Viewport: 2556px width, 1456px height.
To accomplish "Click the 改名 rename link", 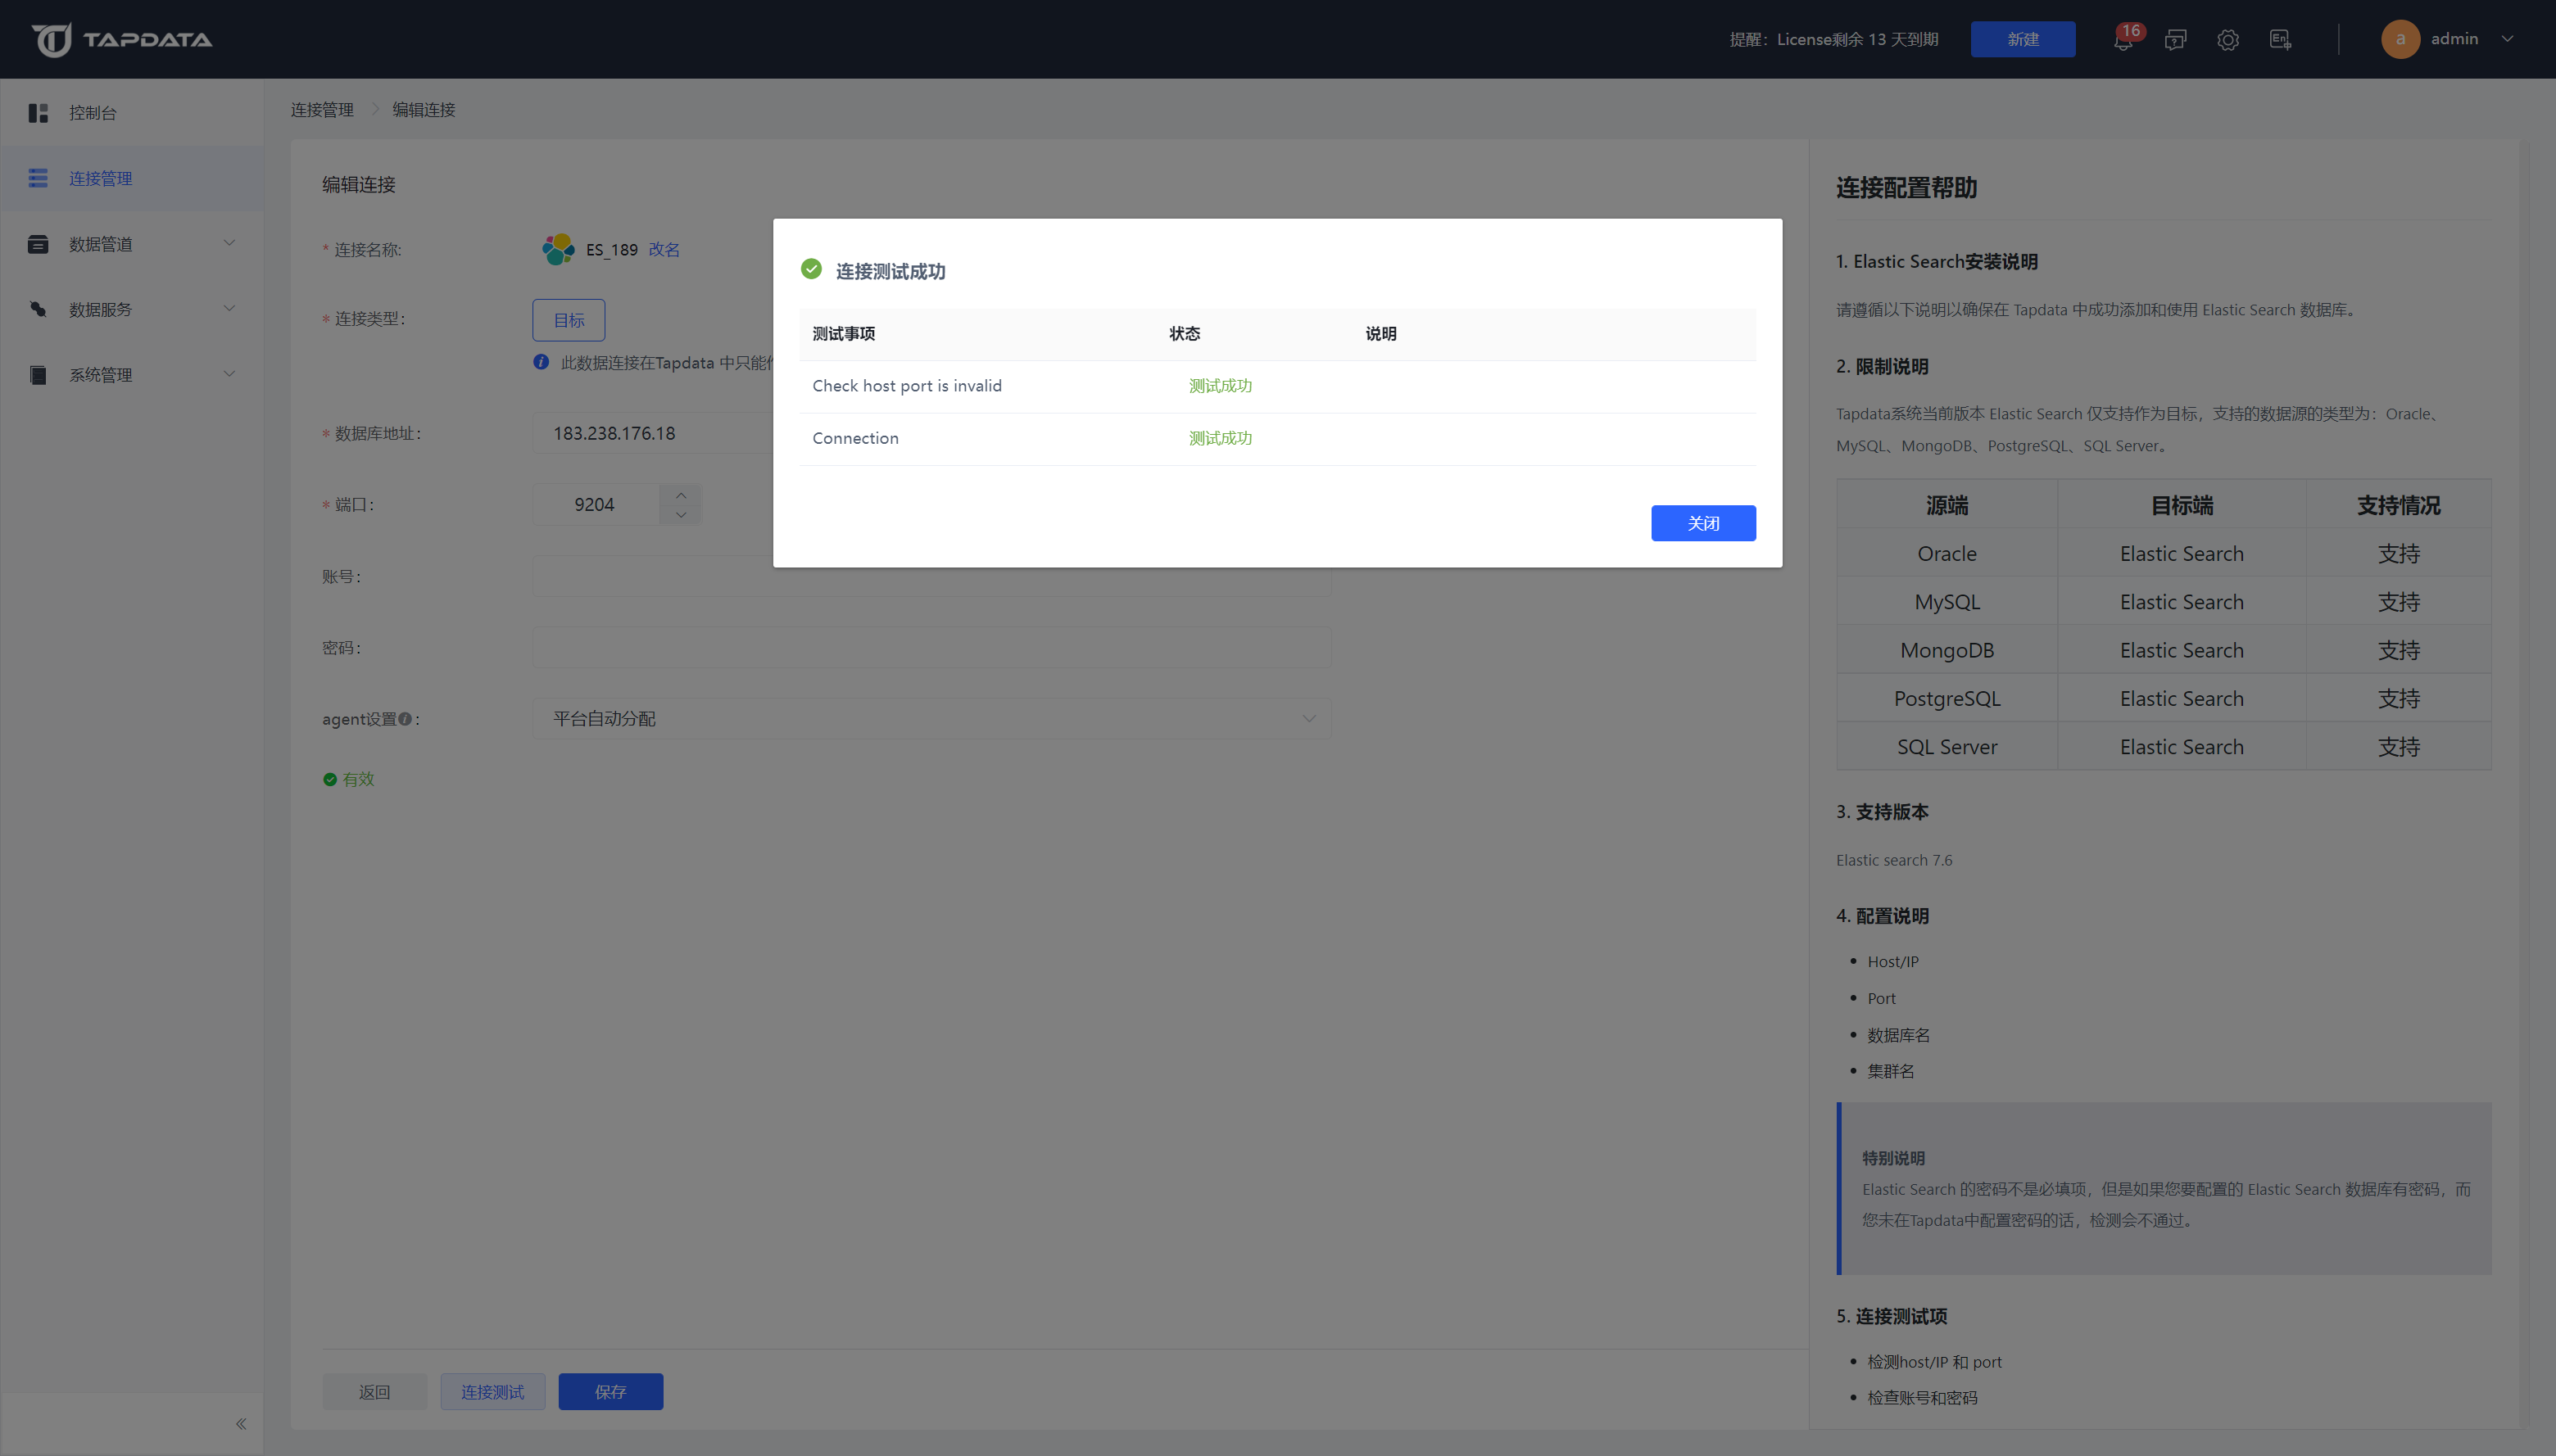I will pos(664,250).
